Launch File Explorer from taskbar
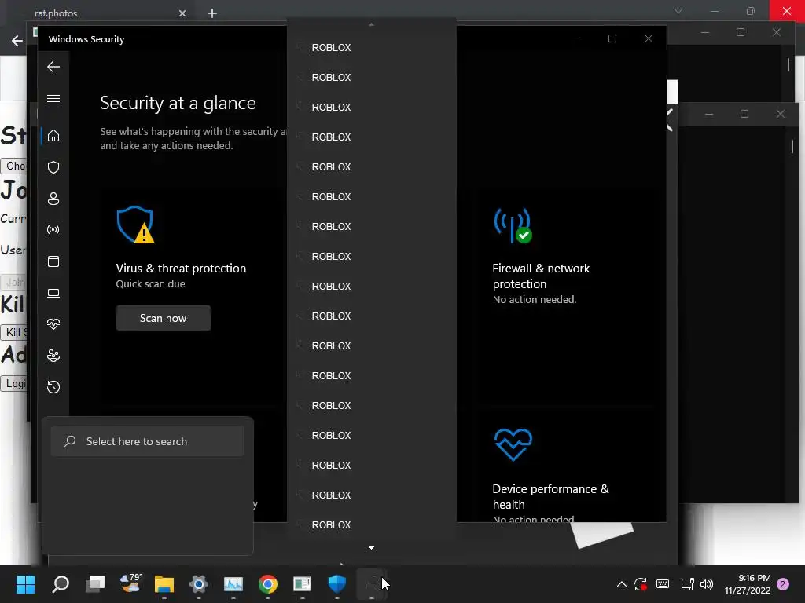The width and height of the screenshot is (805, 603). (164, 584)
